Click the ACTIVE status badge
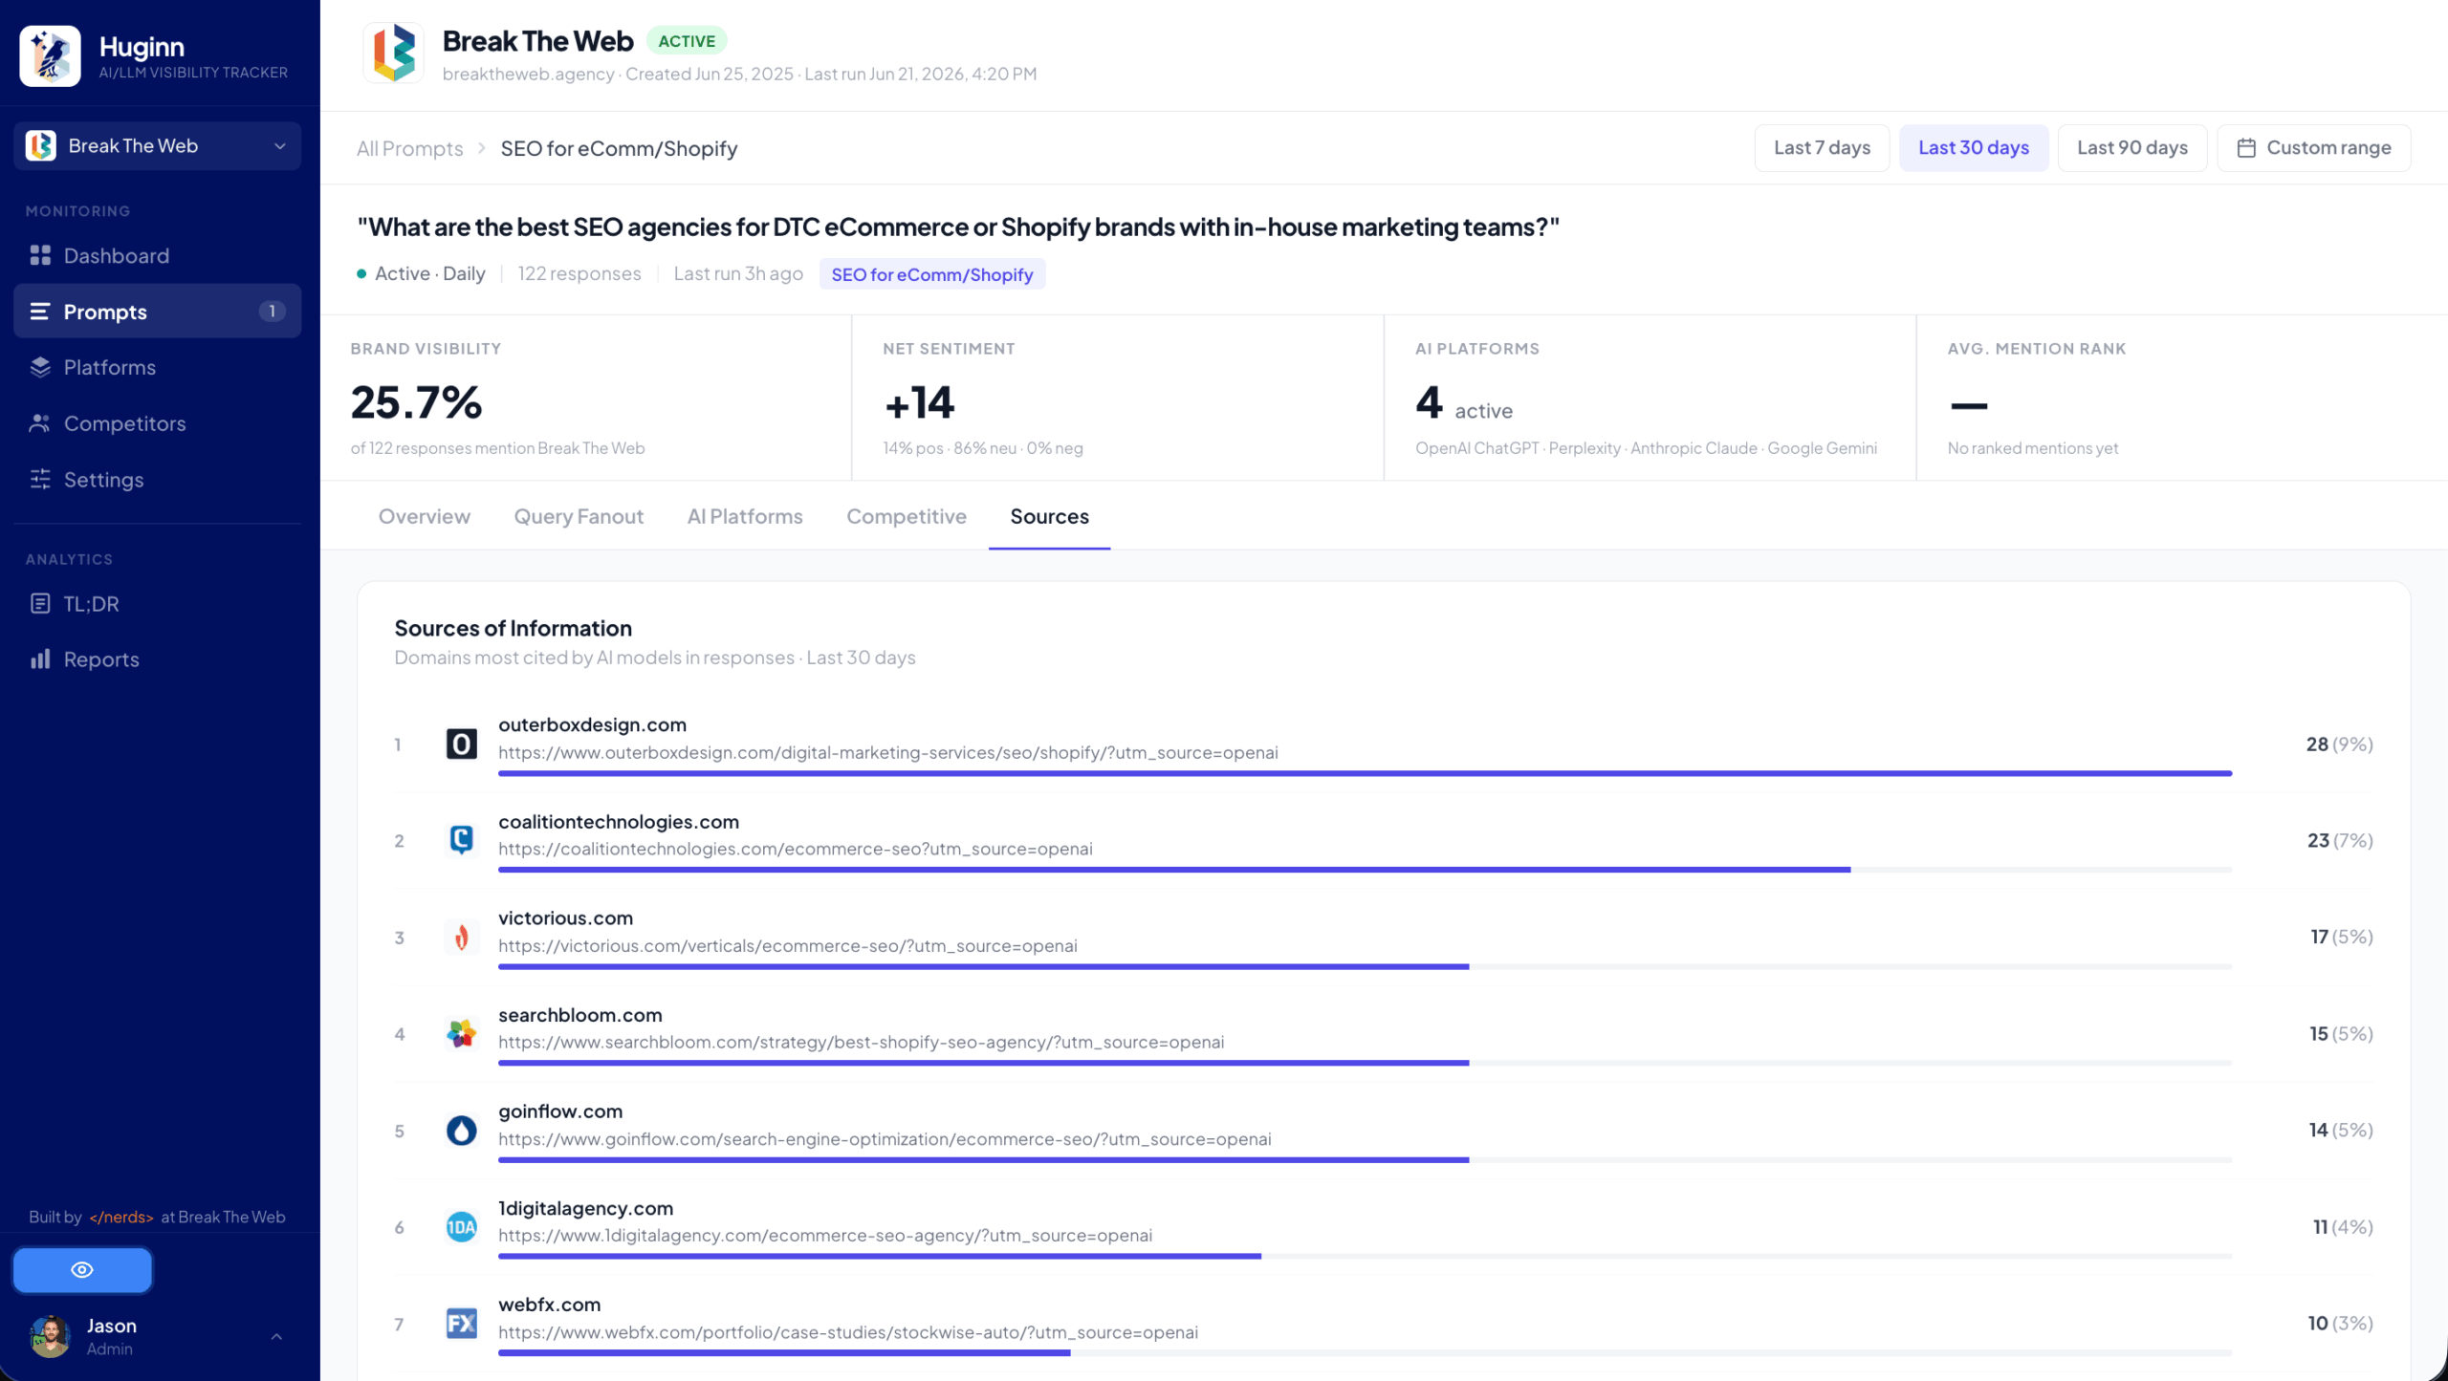The width and height of the screenshot is (2448, 1381). point(687,41)
